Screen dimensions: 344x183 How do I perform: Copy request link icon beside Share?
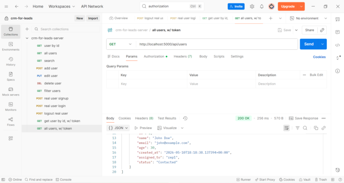(x=322, y=30)
